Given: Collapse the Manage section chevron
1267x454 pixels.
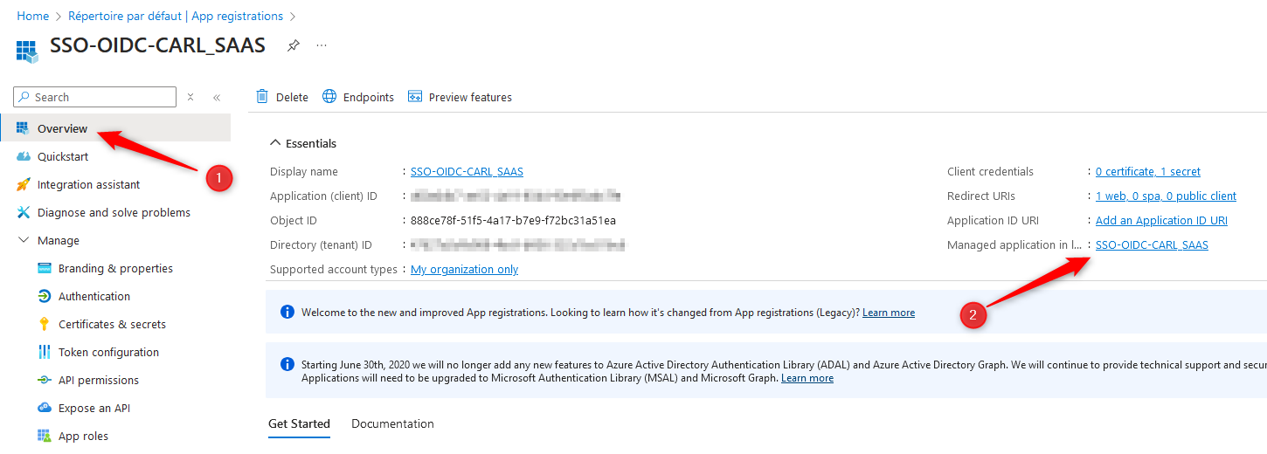Looking at the screenshot, I should (24, 240).
